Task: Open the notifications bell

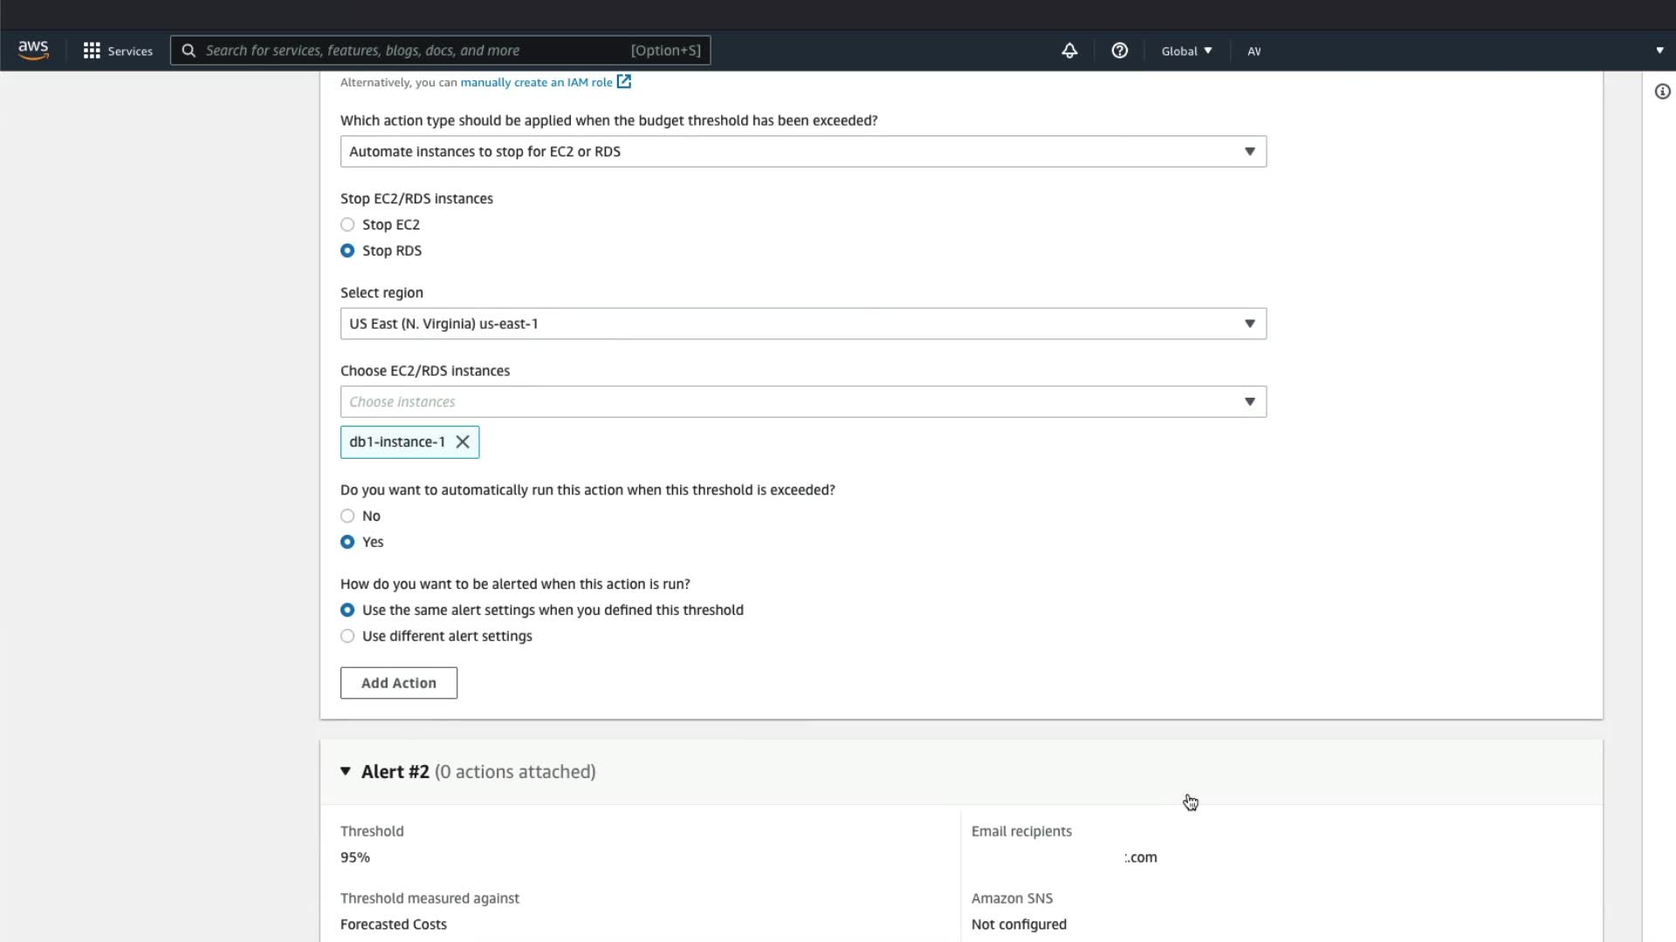Action: pyautogui.click(x=1069, y=51)
